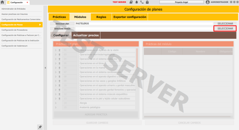Select Configuración de Planes menu entry
Viewport: 239px width, 130px height.
21,25
